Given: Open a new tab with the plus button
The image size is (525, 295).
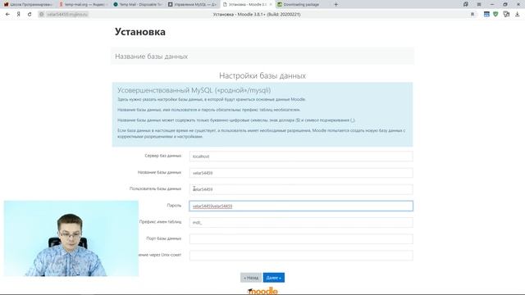Looking at the screenshot, I should pos(336,4).
